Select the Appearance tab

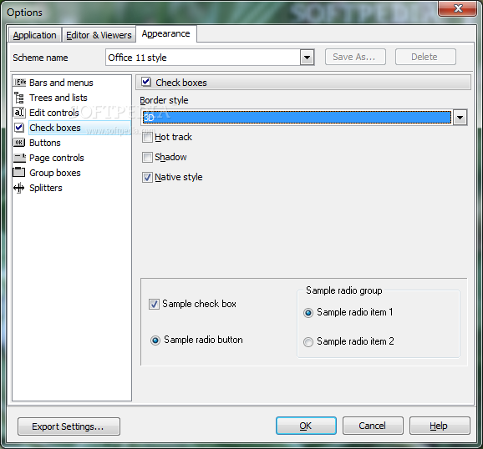tap(166, 33)
